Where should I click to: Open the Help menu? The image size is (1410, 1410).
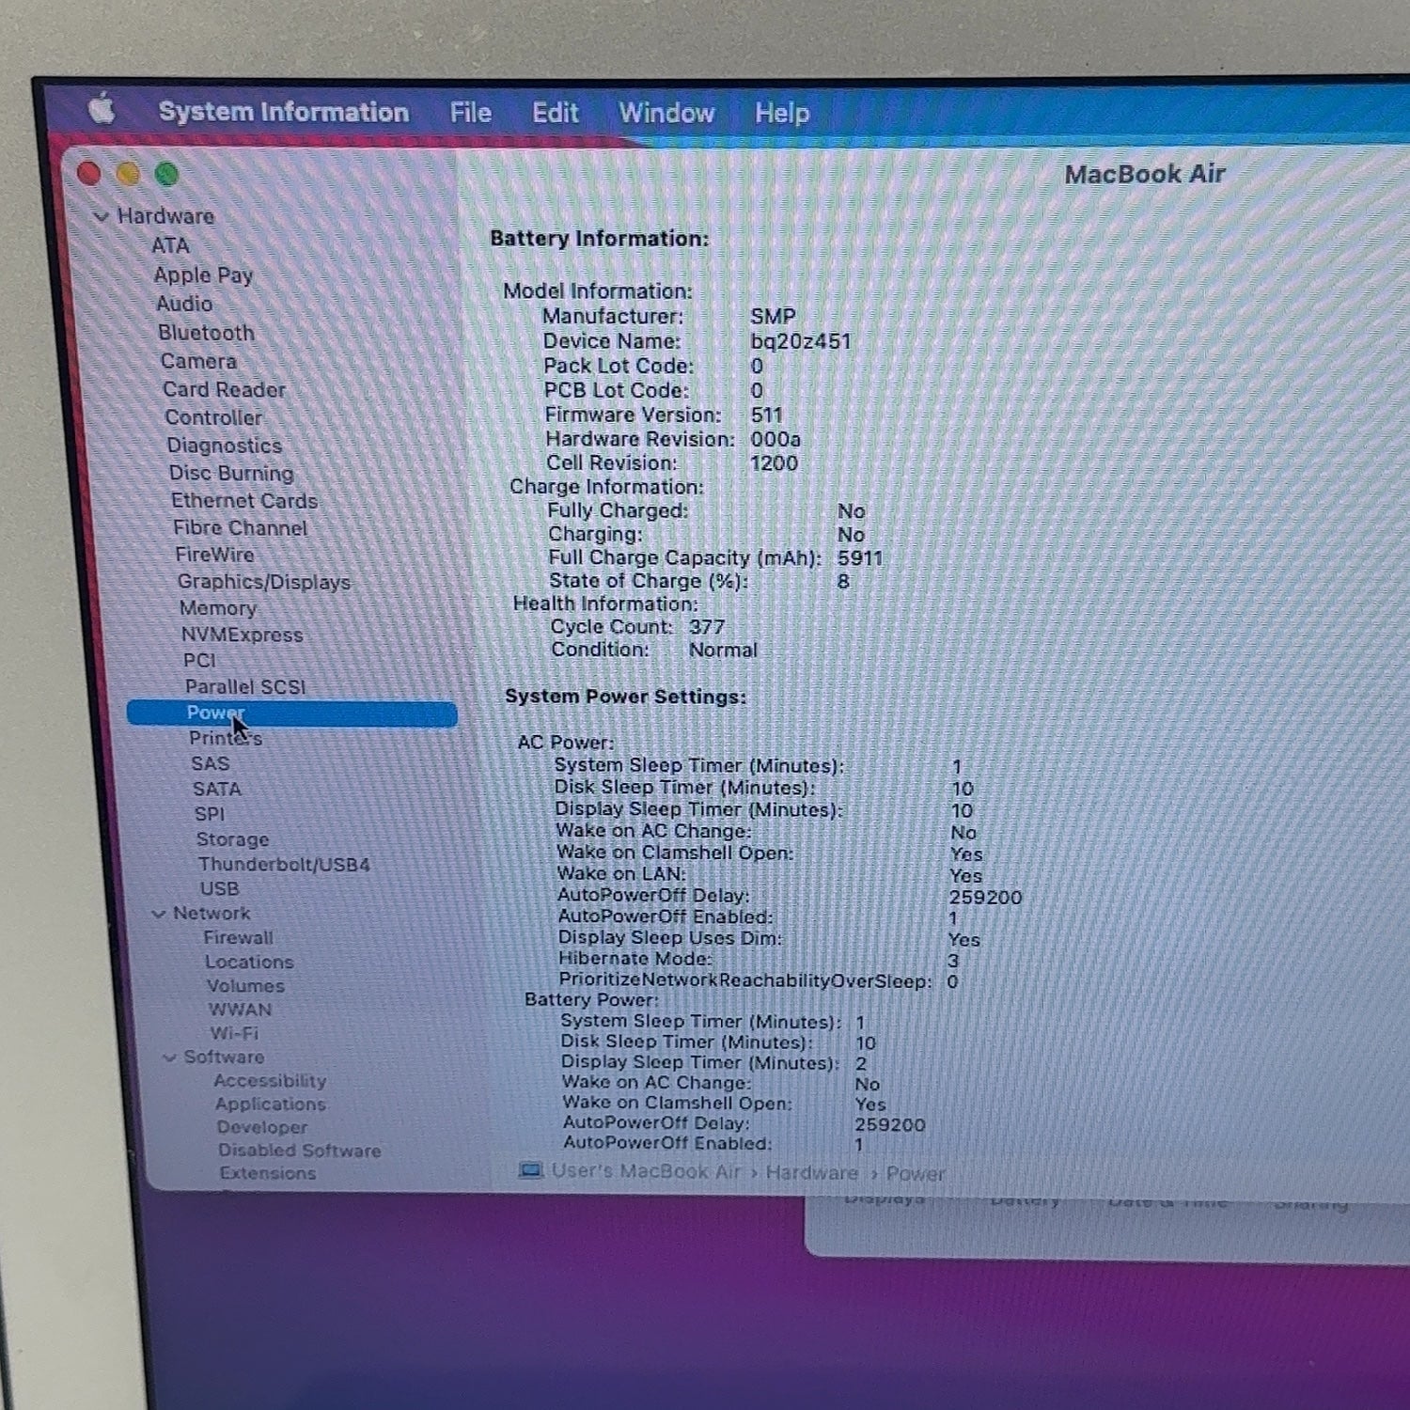point(782,114)
